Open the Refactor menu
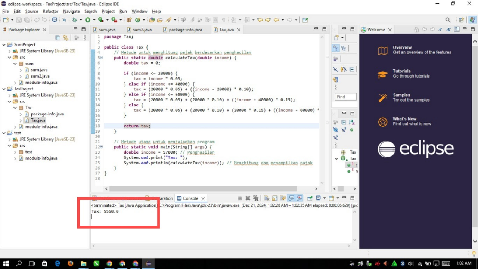478x269 pixels. (50, 11)
